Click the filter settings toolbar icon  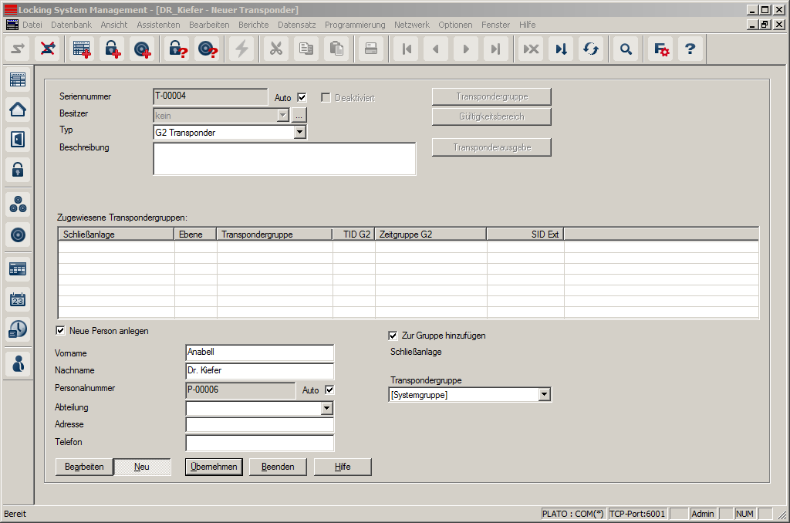pos(660,48)
